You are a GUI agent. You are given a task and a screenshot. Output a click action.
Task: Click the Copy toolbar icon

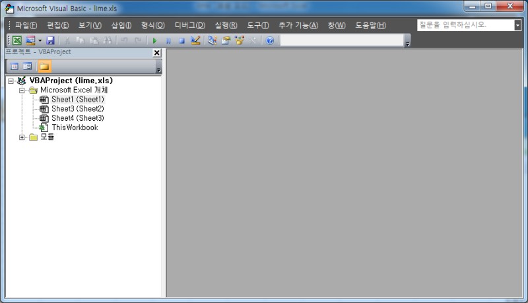point(80,40)
